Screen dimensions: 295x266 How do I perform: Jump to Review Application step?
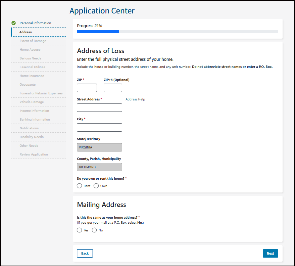[x=34, y=154]
